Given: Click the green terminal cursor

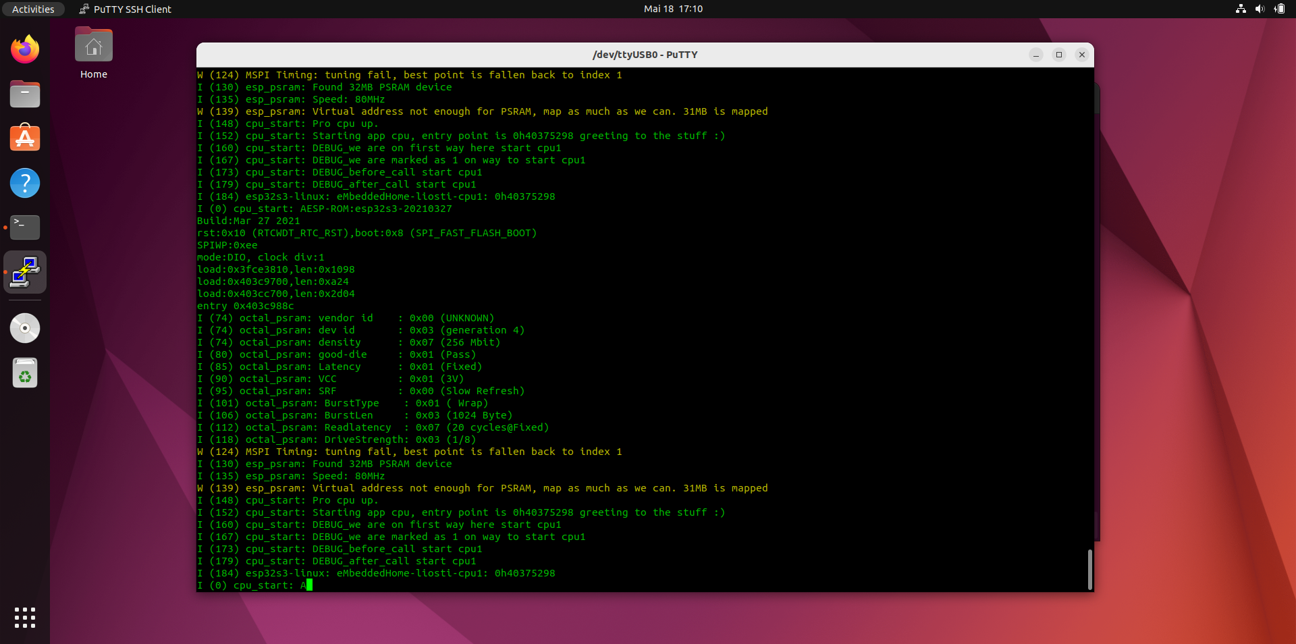Looking at the screenshot, I should click(x=309, y=585).
